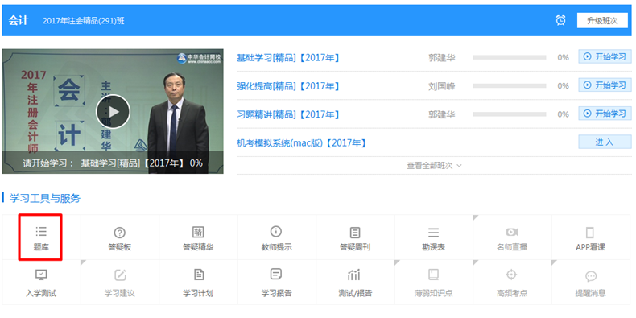Viewport: 636px width, 318px height.
Task: Expand 查看全部班次 list
Action: [434, 166]
